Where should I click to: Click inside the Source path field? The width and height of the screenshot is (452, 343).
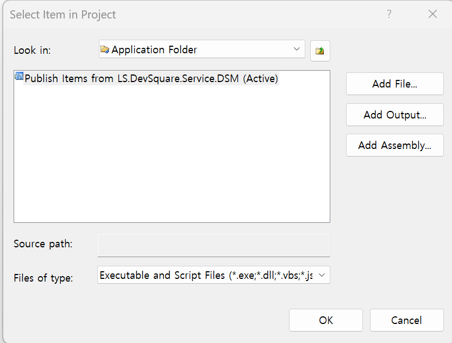point(213,245)
